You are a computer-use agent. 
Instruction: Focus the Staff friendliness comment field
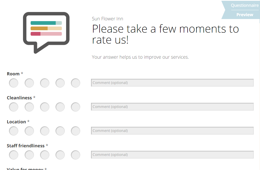click(172, 155)
